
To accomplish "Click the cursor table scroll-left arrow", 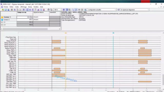I will pos(2,29).
